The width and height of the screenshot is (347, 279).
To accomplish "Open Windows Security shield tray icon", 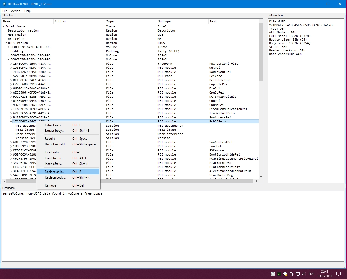I will tap(285, 274).
